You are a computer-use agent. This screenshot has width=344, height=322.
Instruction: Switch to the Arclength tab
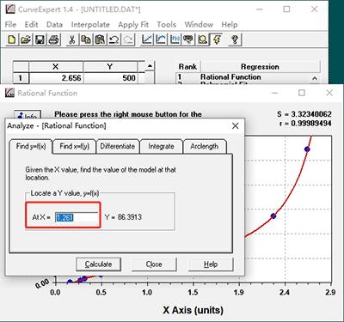coord(205,146)
